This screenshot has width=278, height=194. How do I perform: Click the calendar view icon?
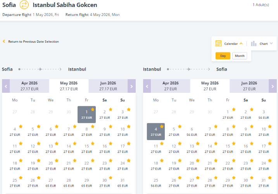[218, 43]
